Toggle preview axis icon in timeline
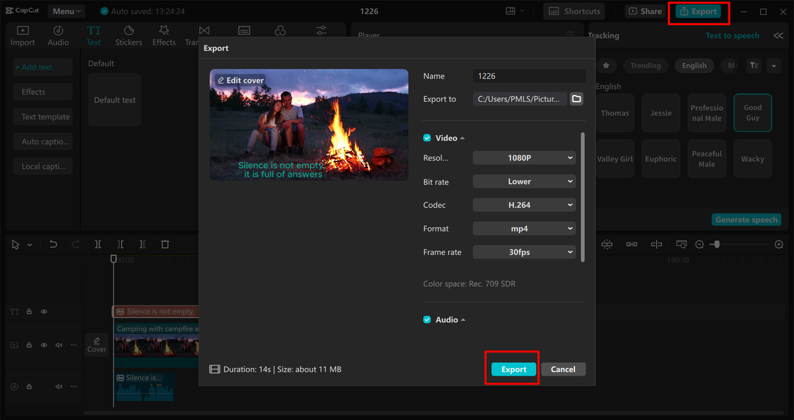 tap(656, 244)
